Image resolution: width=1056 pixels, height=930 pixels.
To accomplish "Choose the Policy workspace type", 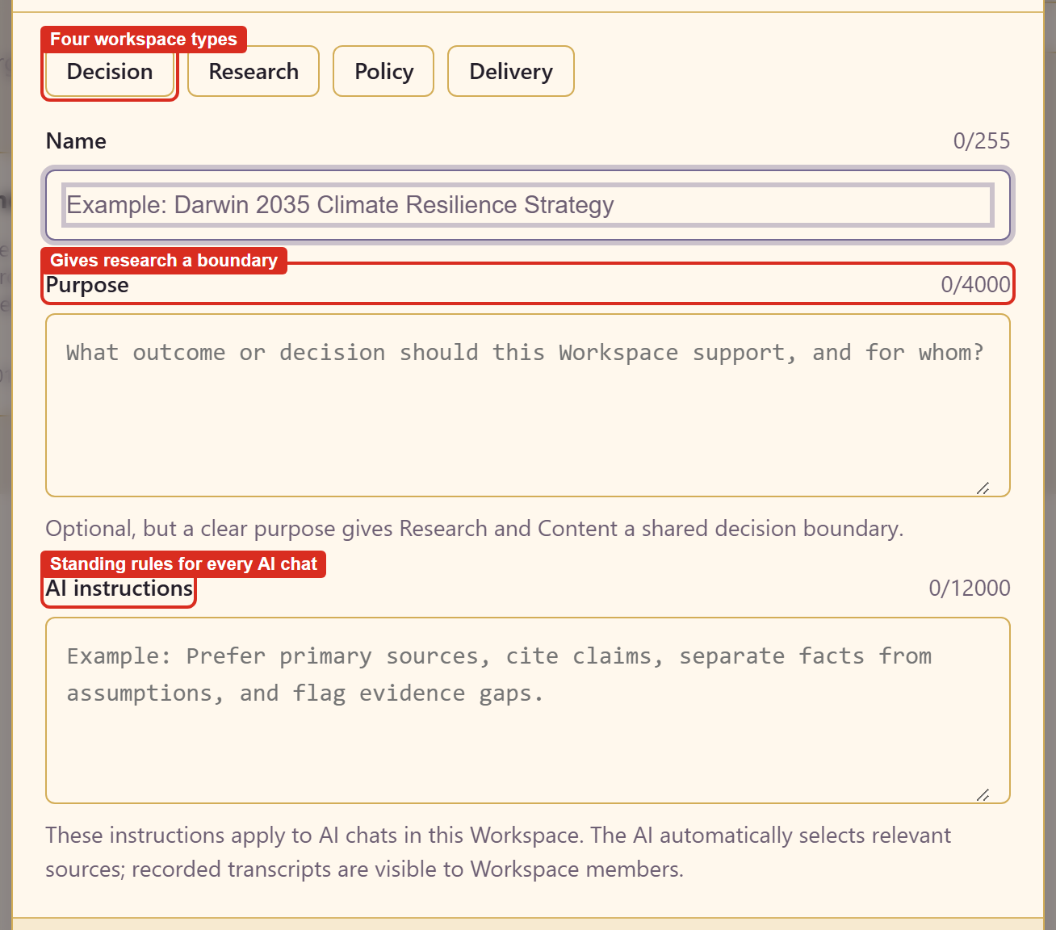I will (x=383, y=72).
